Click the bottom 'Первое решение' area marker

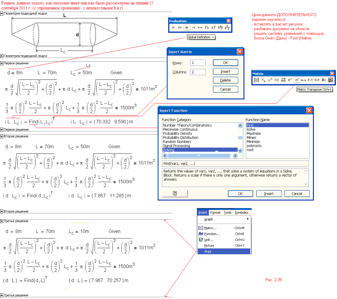coord(2,129)
